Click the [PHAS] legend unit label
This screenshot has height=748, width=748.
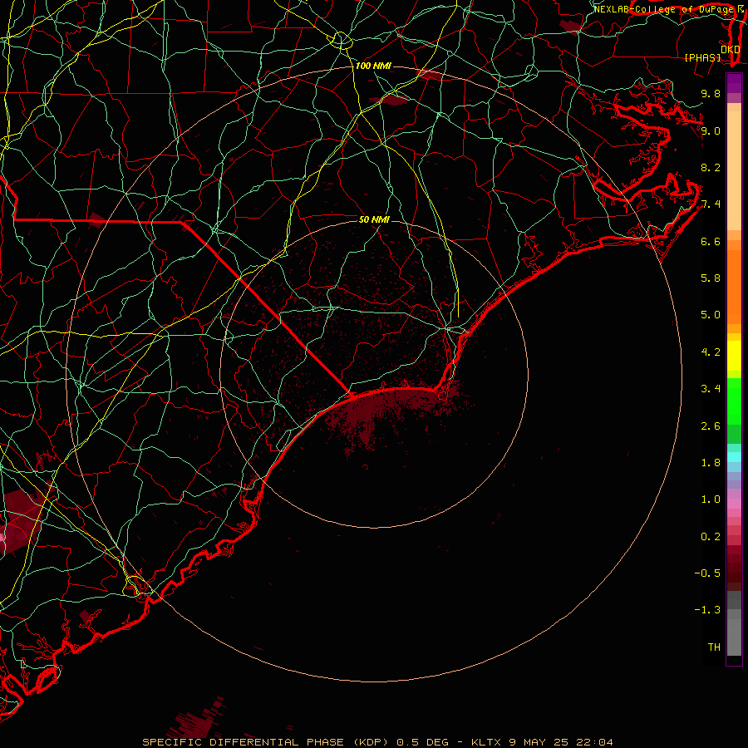click(702, 58)
